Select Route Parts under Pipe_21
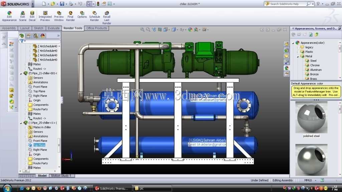 point(40,109)
